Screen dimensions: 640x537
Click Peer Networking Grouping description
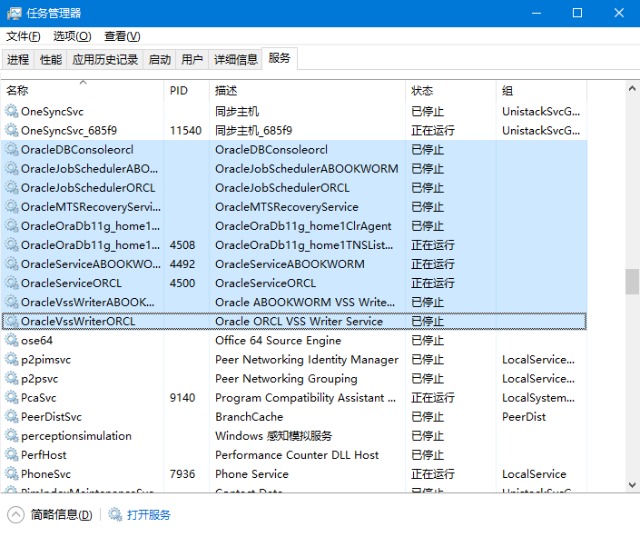(x=286, y=378)
